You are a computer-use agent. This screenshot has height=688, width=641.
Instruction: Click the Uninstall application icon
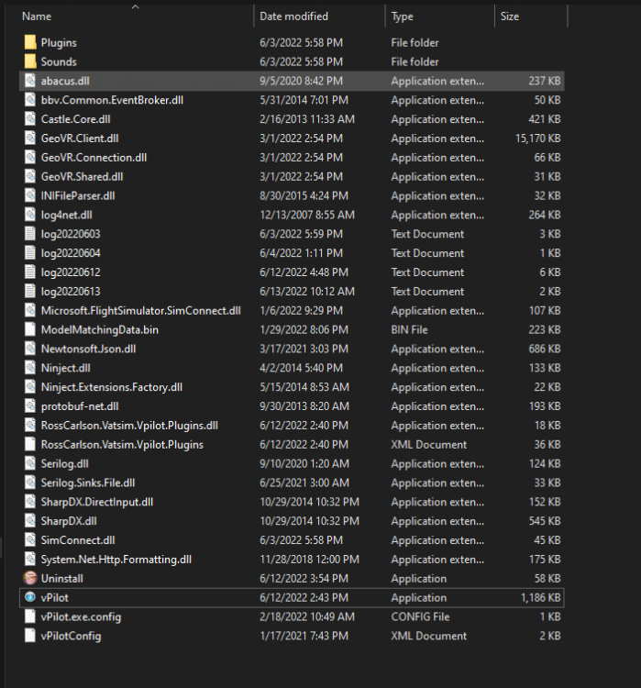pyautogui.click(x=30, y=578)
